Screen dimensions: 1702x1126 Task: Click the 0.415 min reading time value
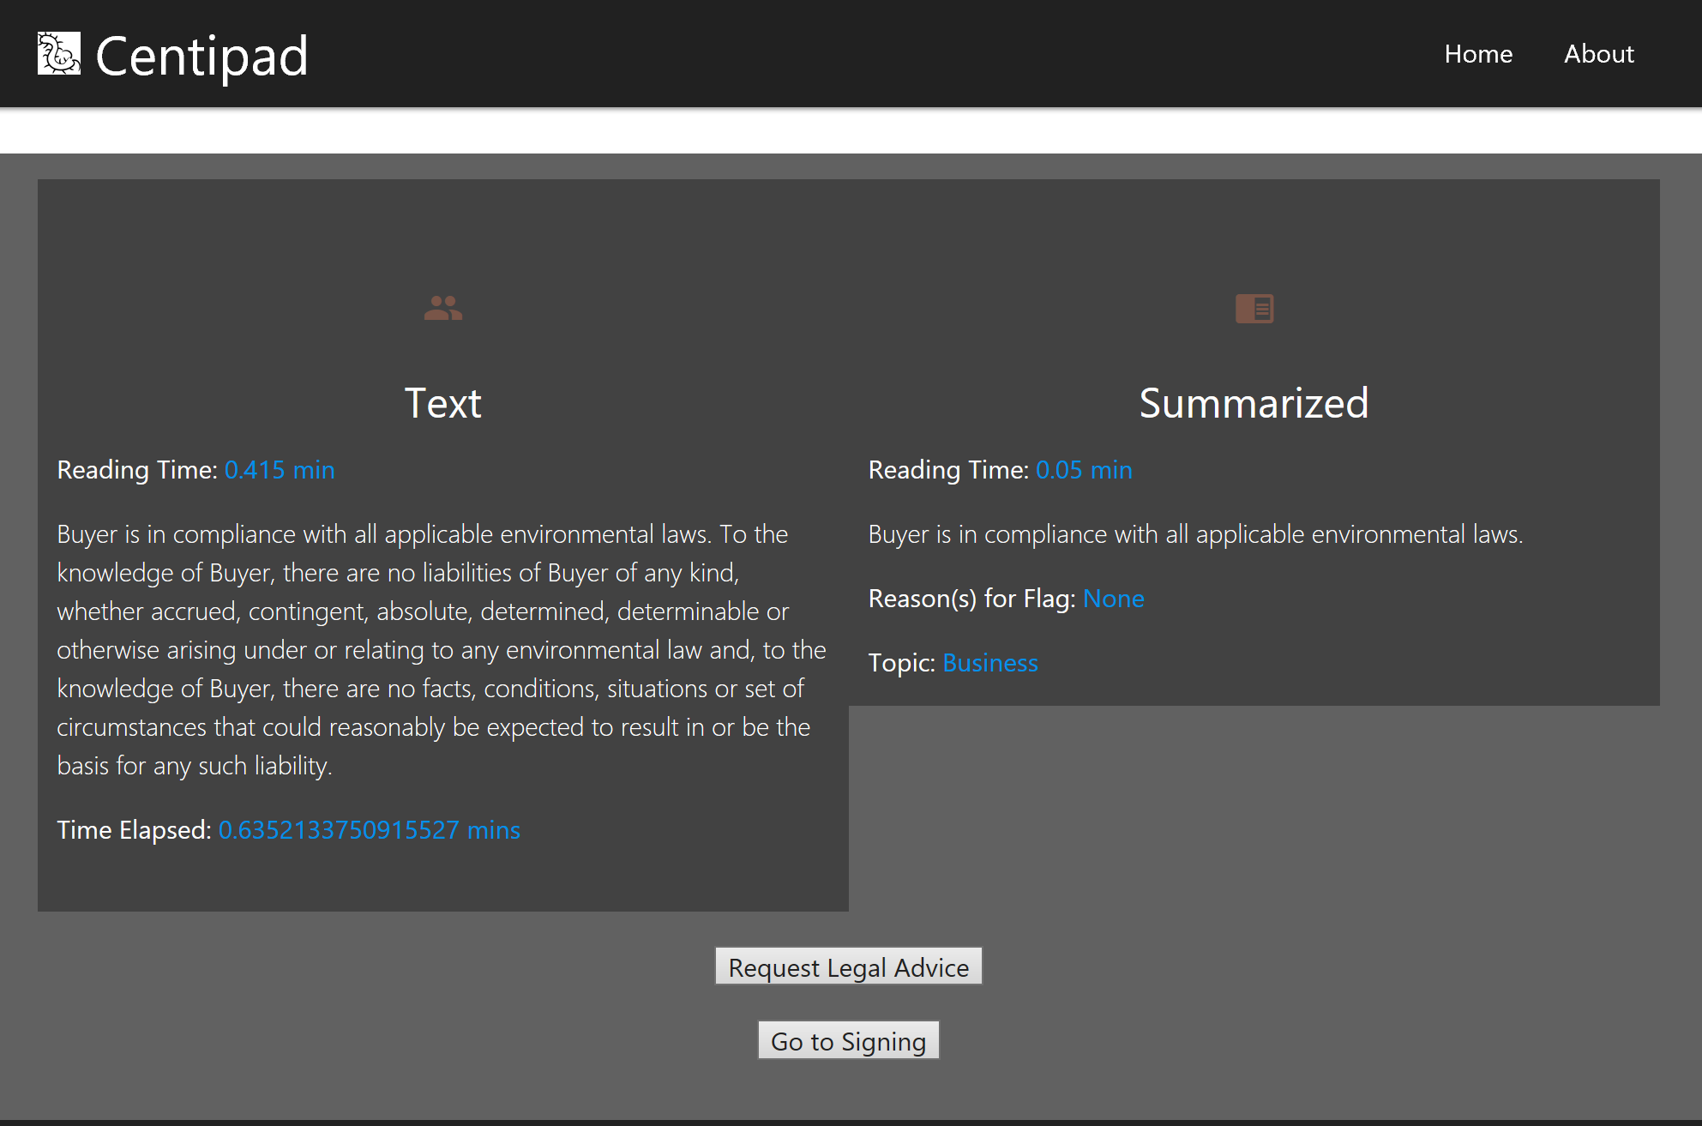(x=279, y=470)
